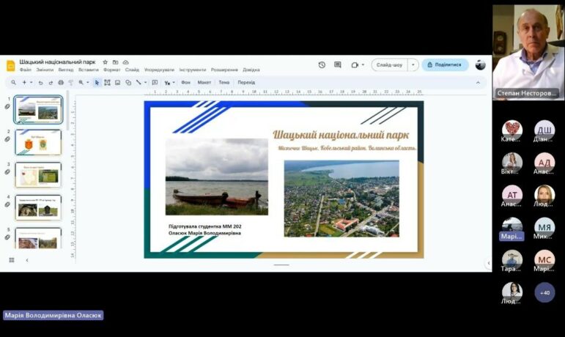Image resolution: width=565 pixels, height=337 pixels.
Task: Click the insert image icon
Action: pyautogui.click(x=117, y=83)
